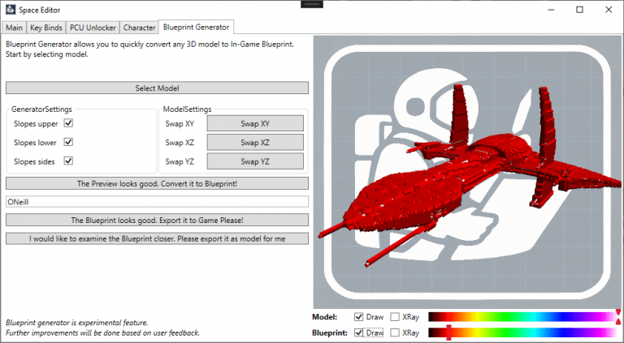624x343 pixels.
Task: Switch to the Main tab
Action: click(14, 28)
